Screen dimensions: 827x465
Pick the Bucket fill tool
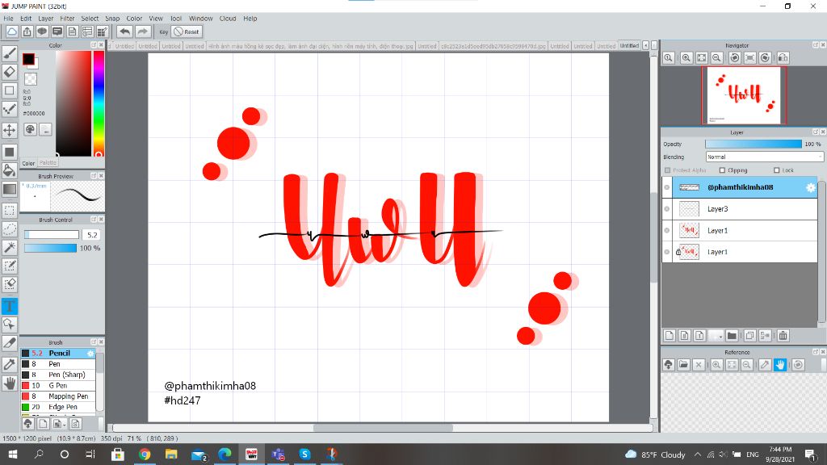[10, 170]
